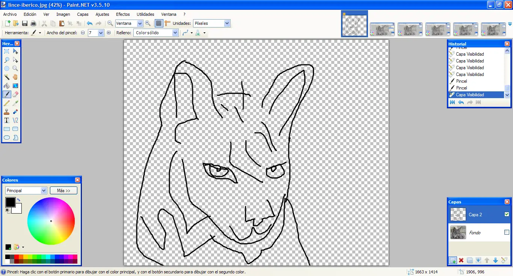Click the Open file toolbar icon

click(16, 23)
